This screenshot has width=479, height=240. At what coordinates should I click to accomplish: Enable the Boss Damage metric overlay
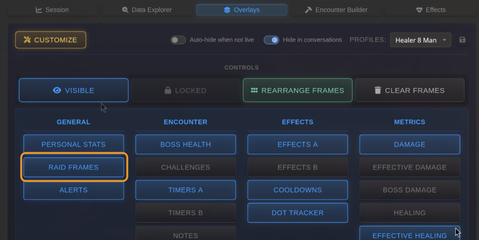click(409, 190)
